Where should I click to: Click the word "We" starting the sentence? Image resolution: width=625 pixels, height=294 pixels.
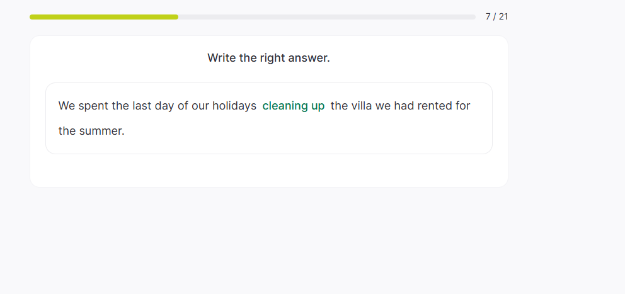[67, 106]
